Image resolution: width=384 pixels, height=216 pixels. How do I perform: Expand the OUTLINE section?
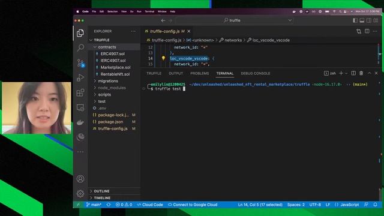pos(101,191)
